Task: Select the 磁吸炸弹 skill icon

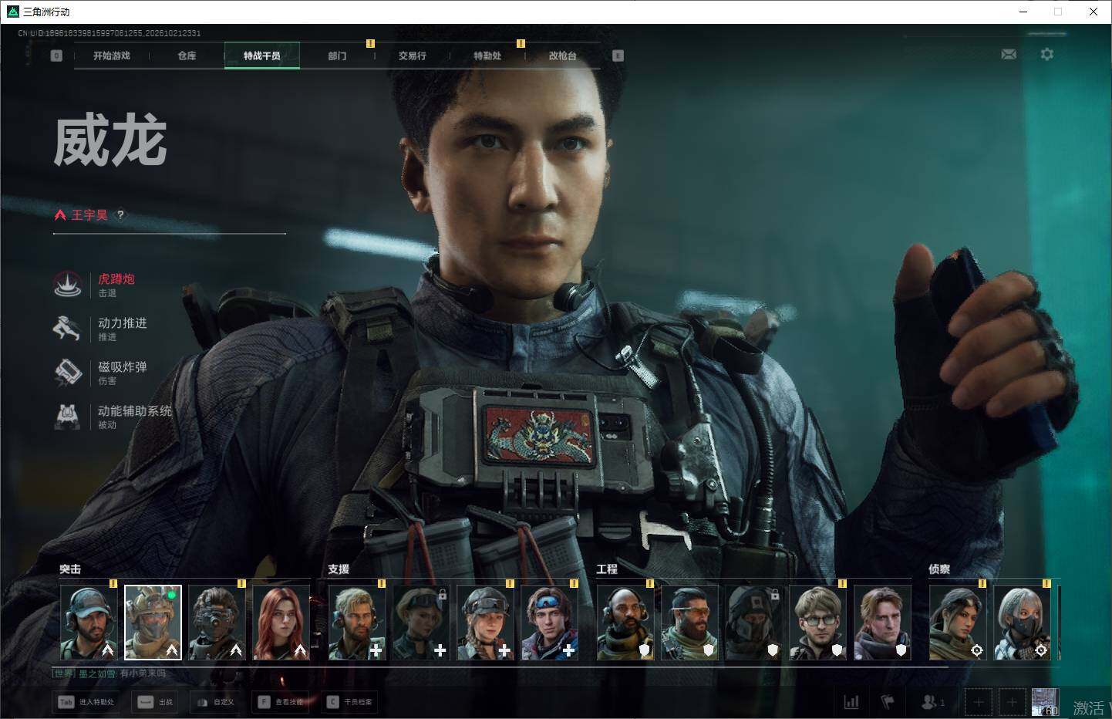Action: click(x=68, y=373)
